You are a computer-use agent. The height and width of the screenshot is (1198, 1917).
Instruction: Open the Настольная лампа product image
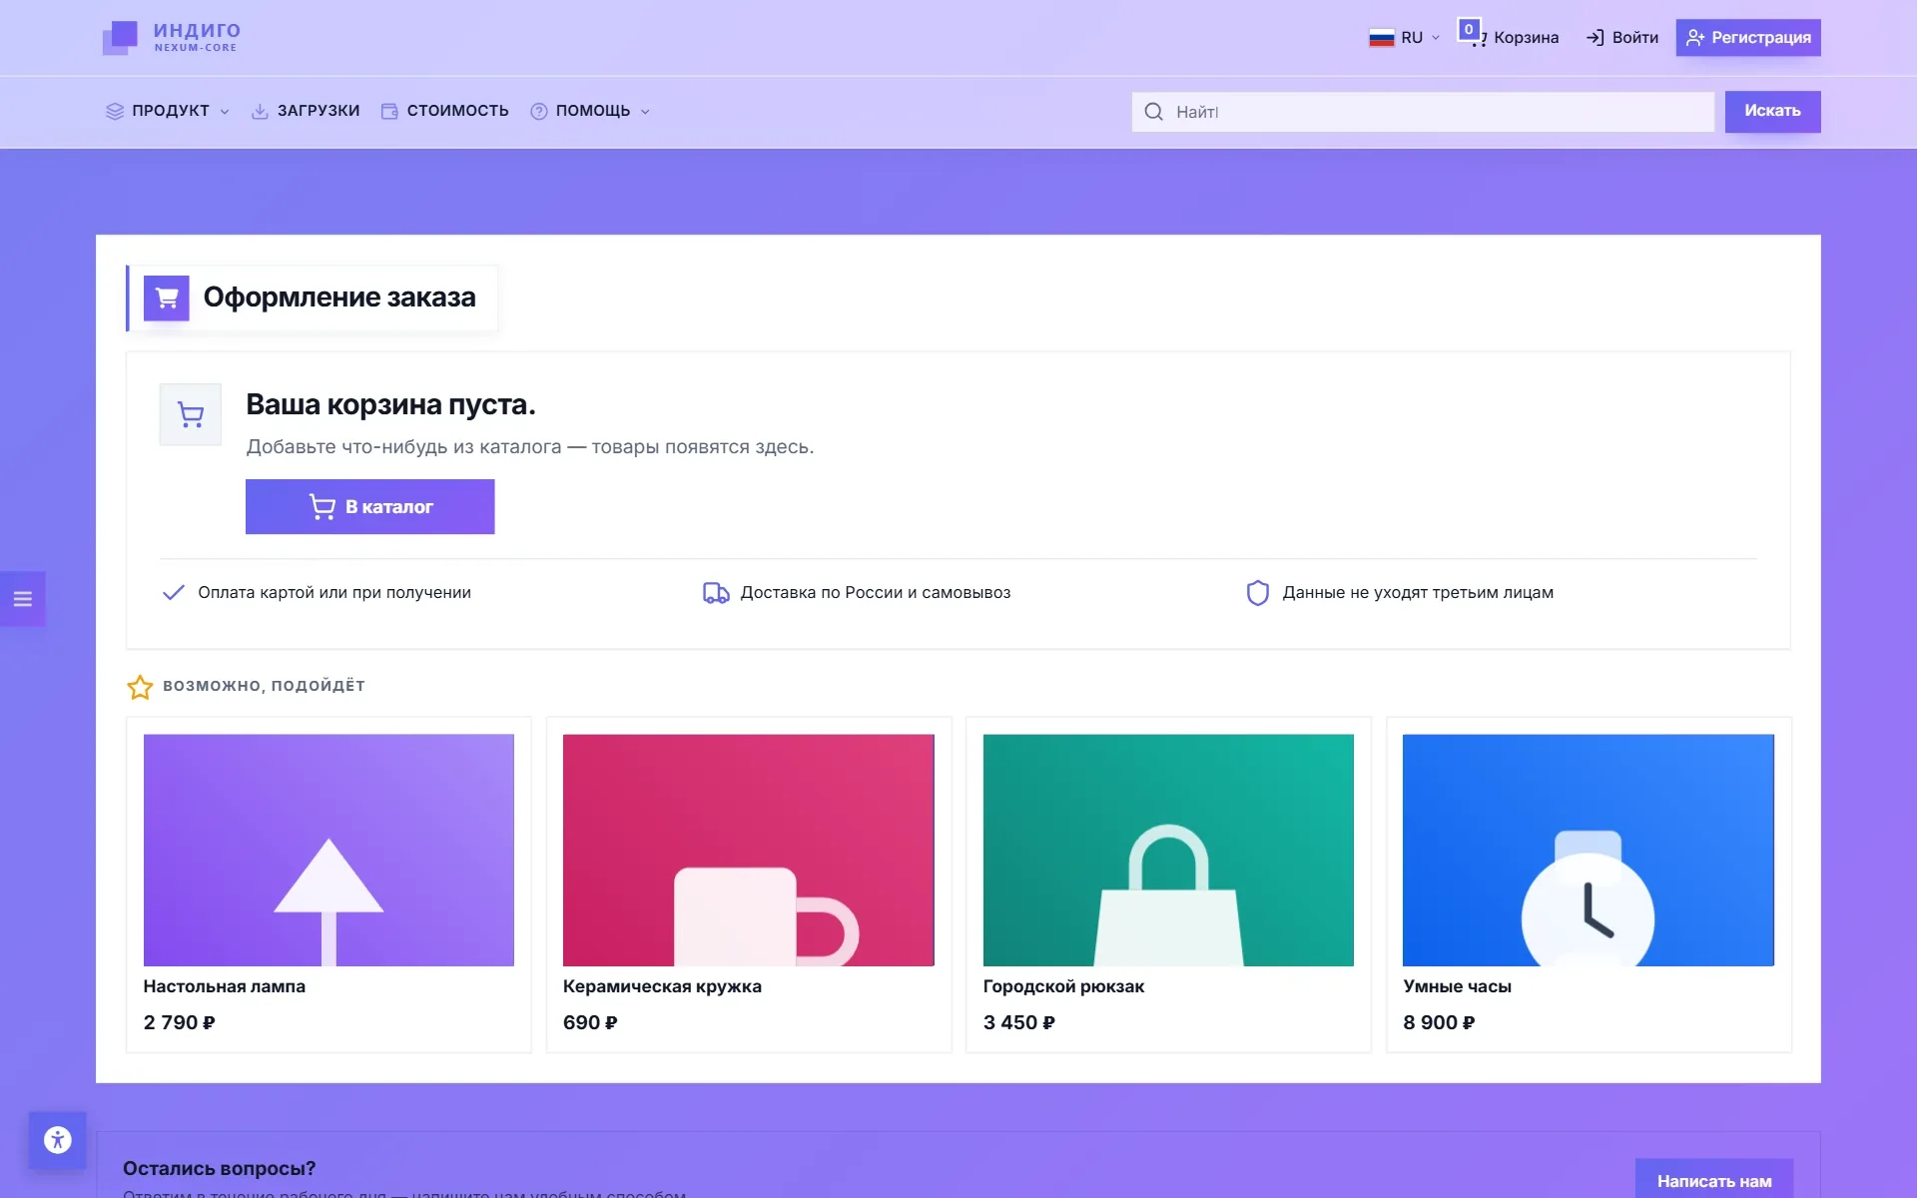click(x=328, y=851)
